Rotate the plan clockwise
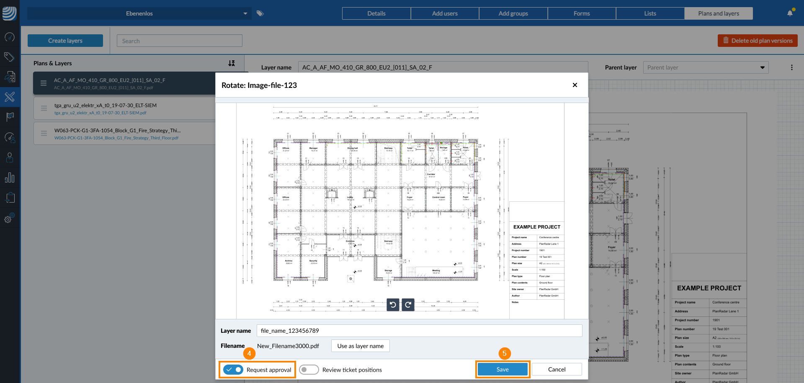This screenshot has width=804, height=383. coord(408,305)
